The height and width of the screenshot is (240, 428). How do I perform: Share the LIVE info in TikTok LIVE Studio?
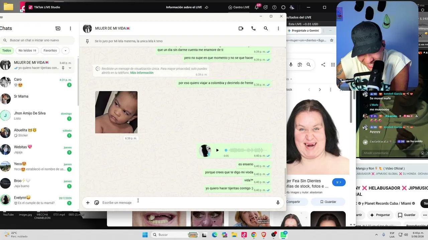pyautogui.click(x=207, y=7)
